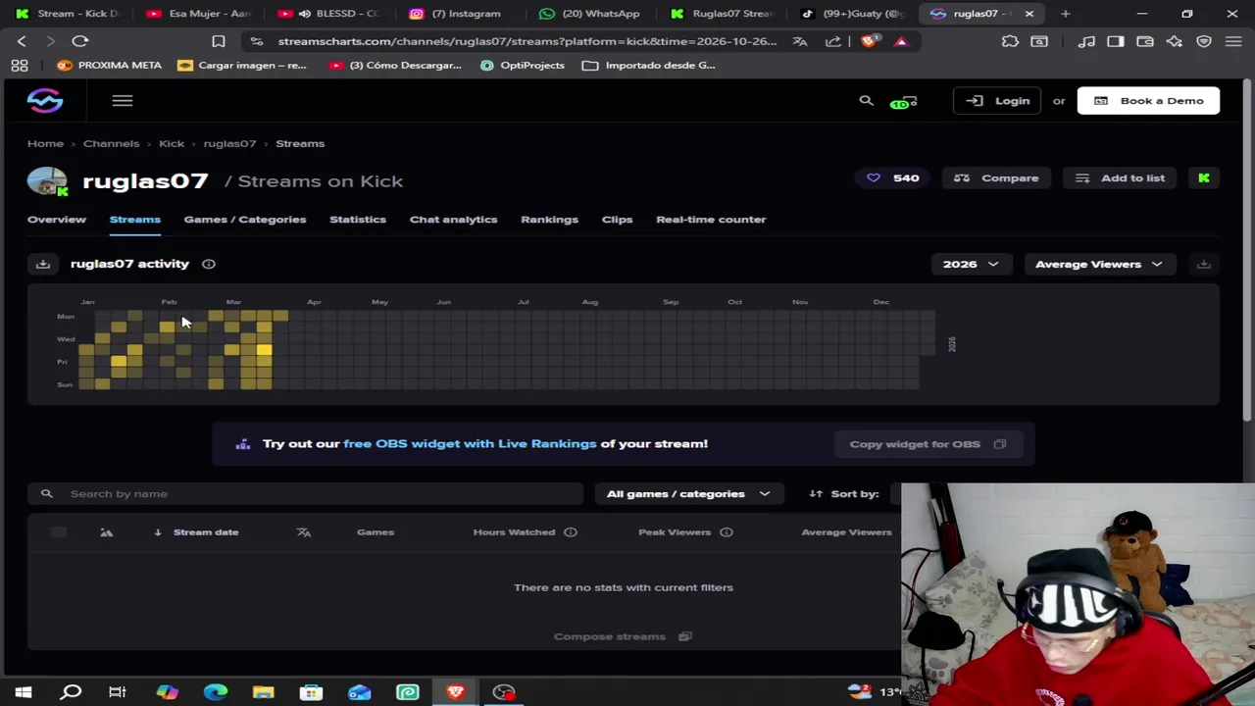Open the hamburger menu icon
Viewport: 1255px width, 706px height.
[x=122, y=100]
